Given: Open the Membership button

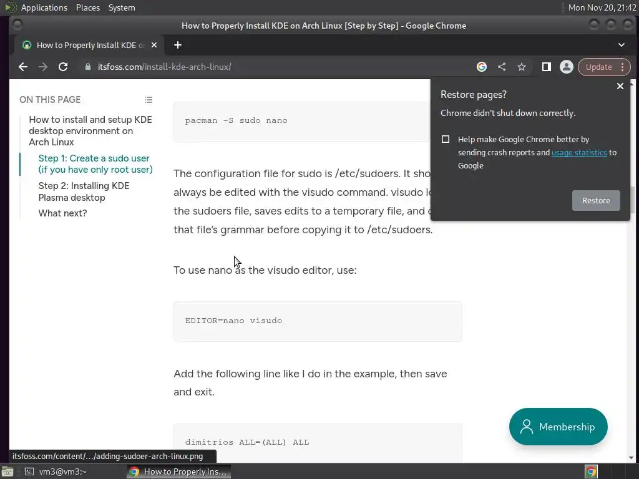Looking at the screenshot, I should pos(558,427).
